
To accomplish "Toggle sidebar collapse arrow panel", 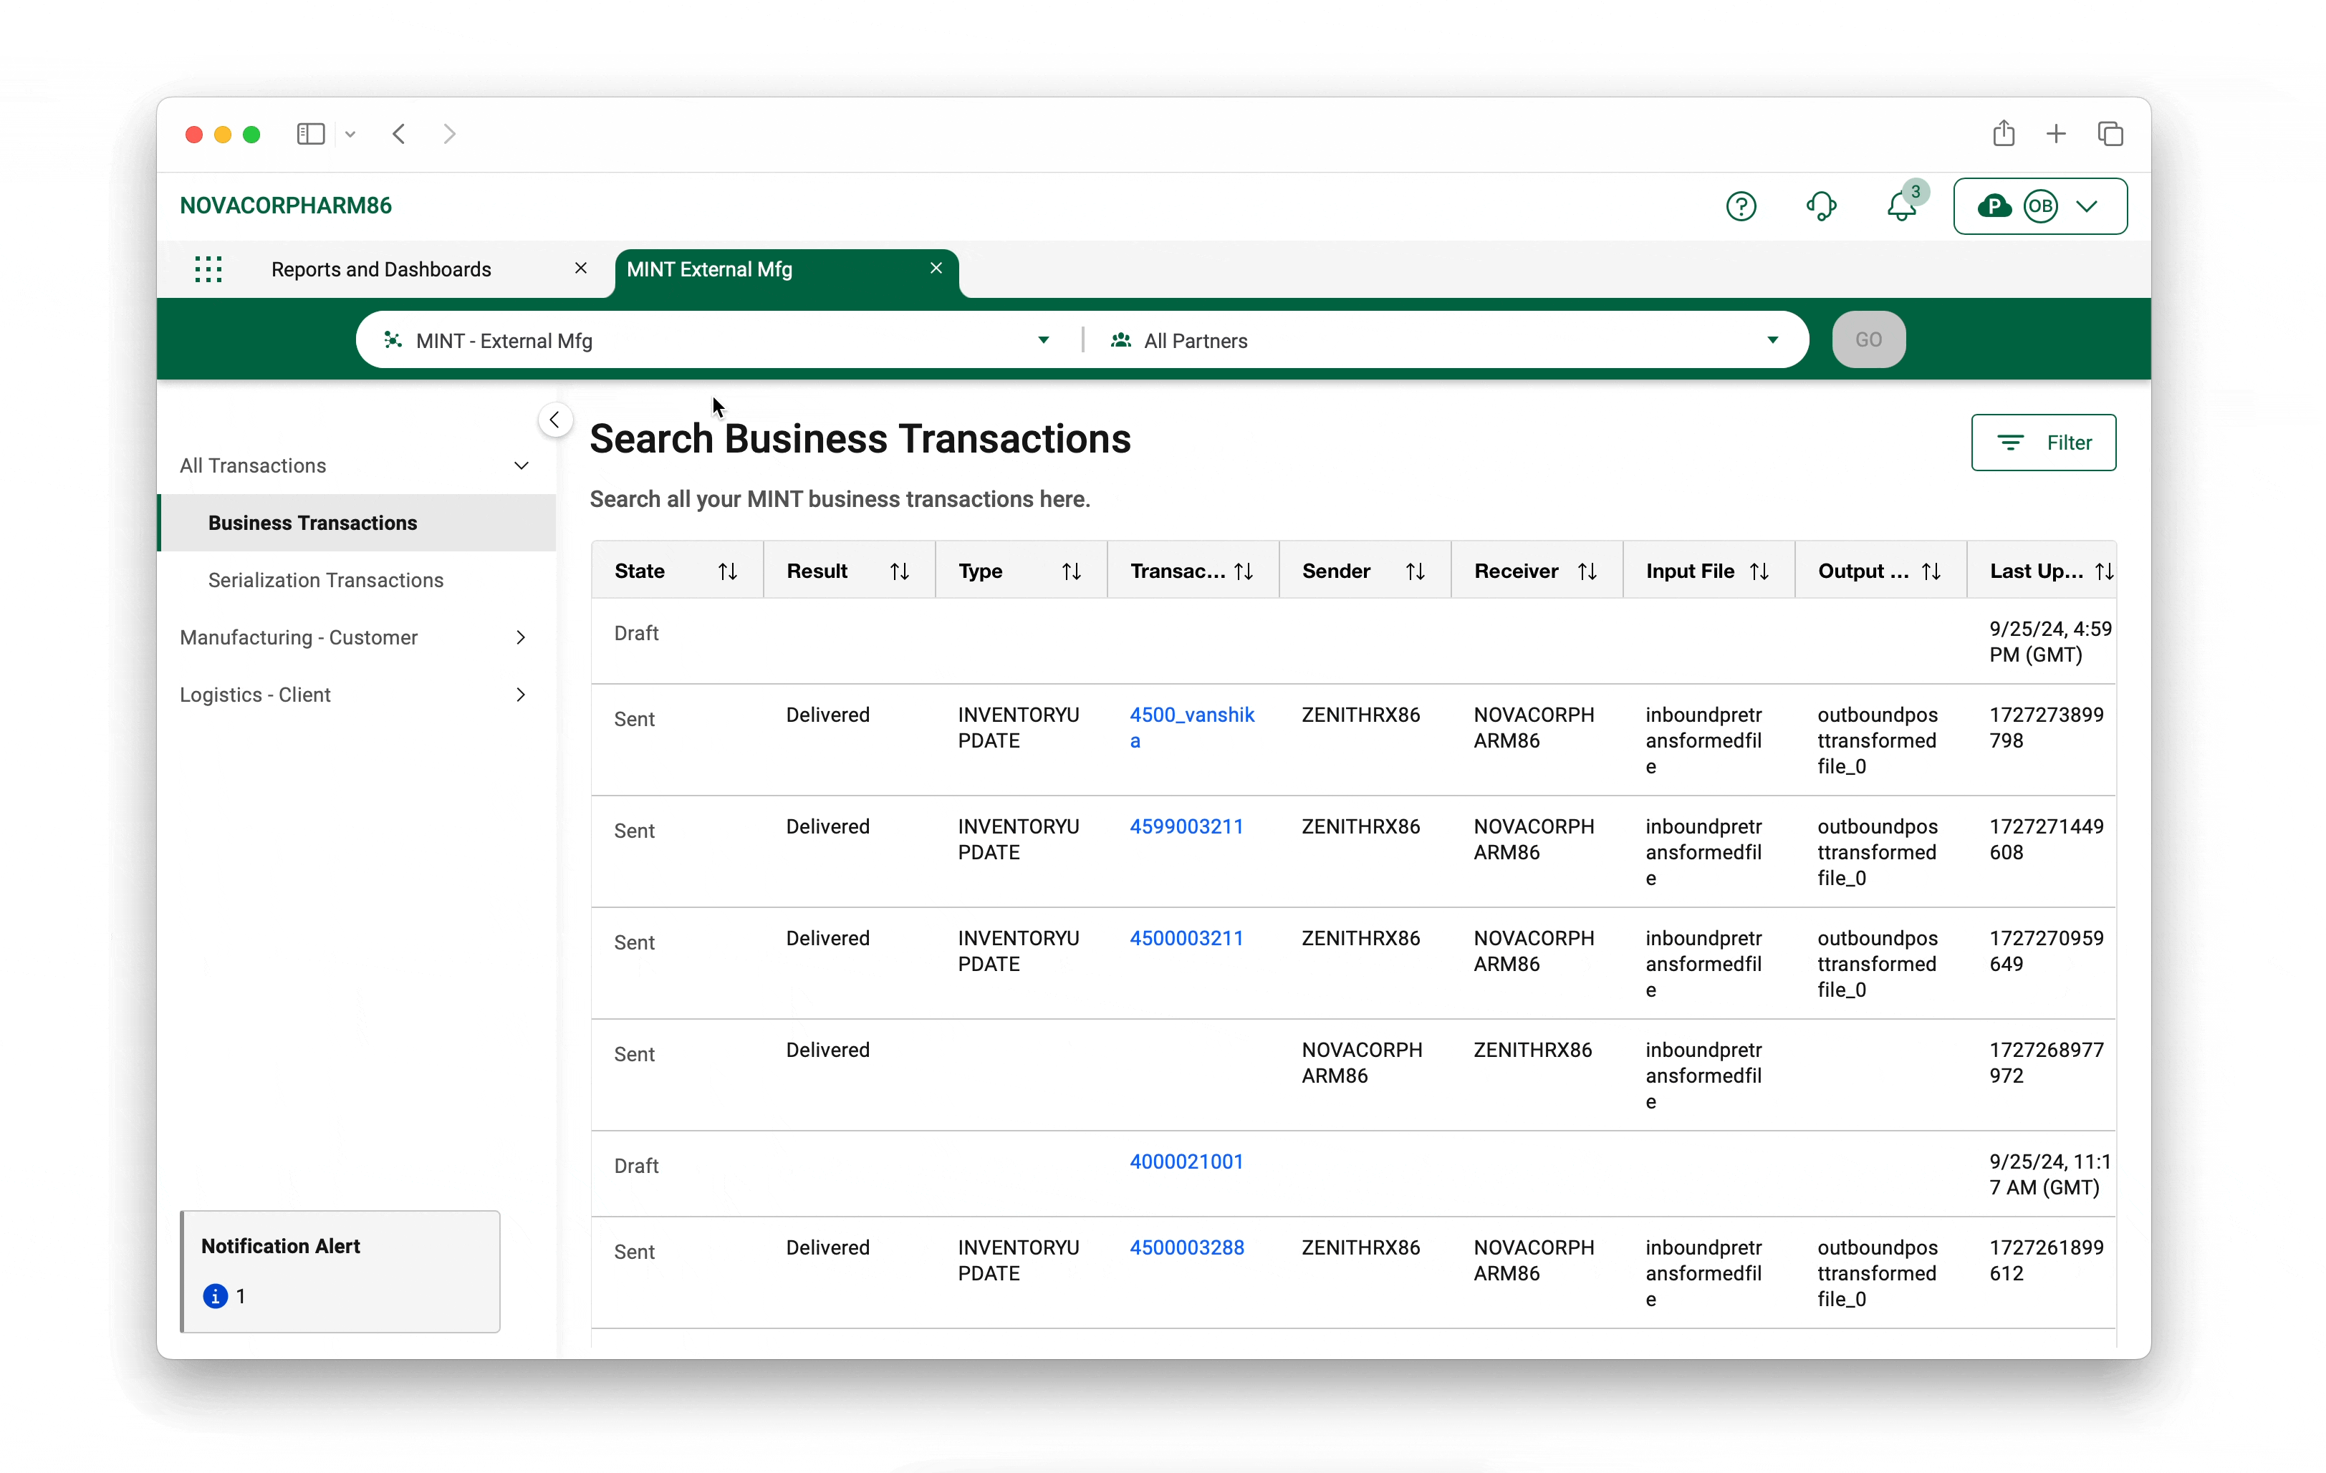I will point(554,419).
